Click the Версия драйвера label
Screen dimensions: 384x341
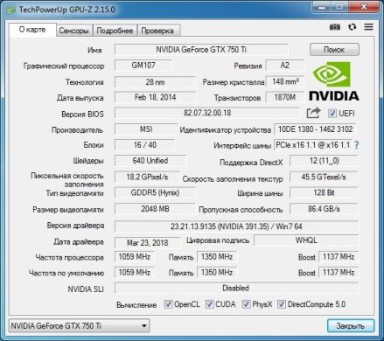[75, 226]
